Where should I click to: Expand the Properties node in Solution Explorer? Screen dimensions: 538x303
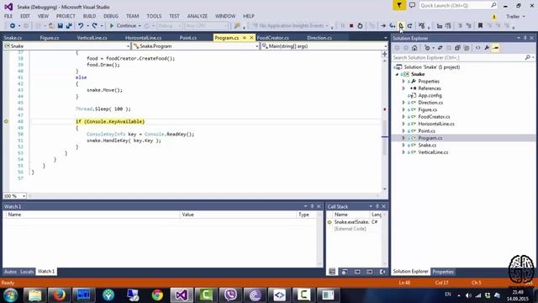click(403, 82)
